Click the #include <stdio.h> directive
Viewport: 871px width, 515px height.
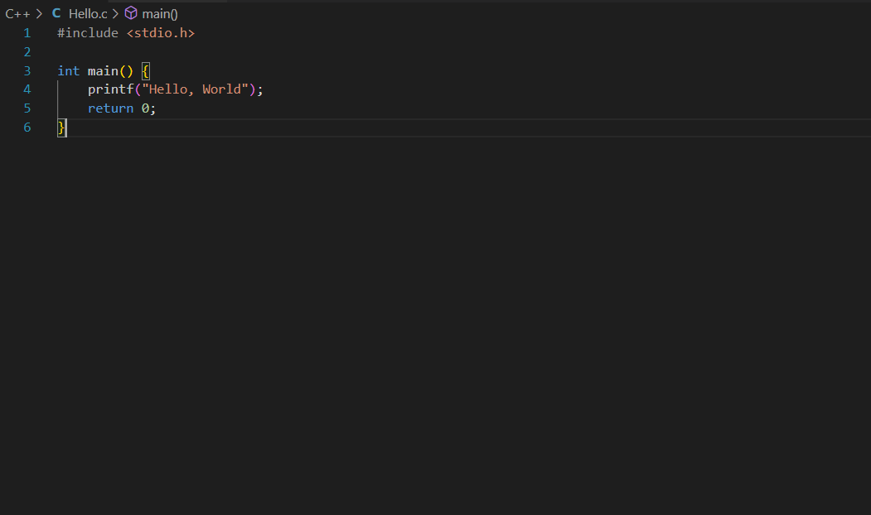click(124, 32)
